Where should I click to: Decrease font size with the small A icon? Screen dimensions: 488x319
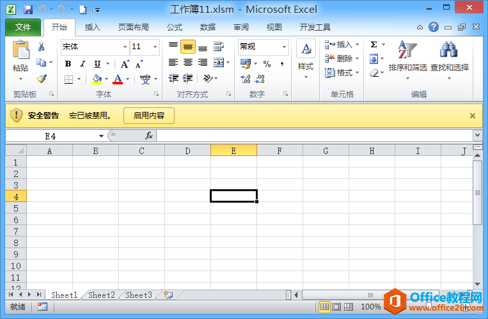[x=139, y=64]
